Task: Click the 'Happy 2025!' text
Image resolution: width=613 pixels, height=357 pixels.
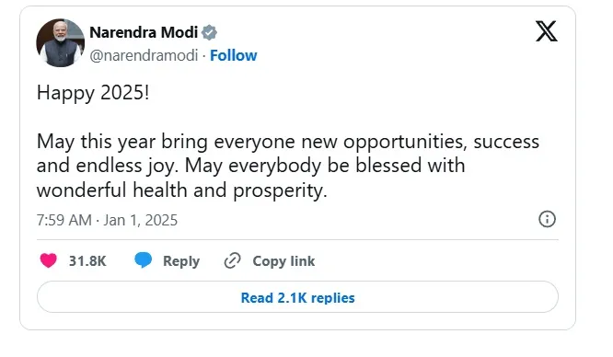Action: [93, 93]
